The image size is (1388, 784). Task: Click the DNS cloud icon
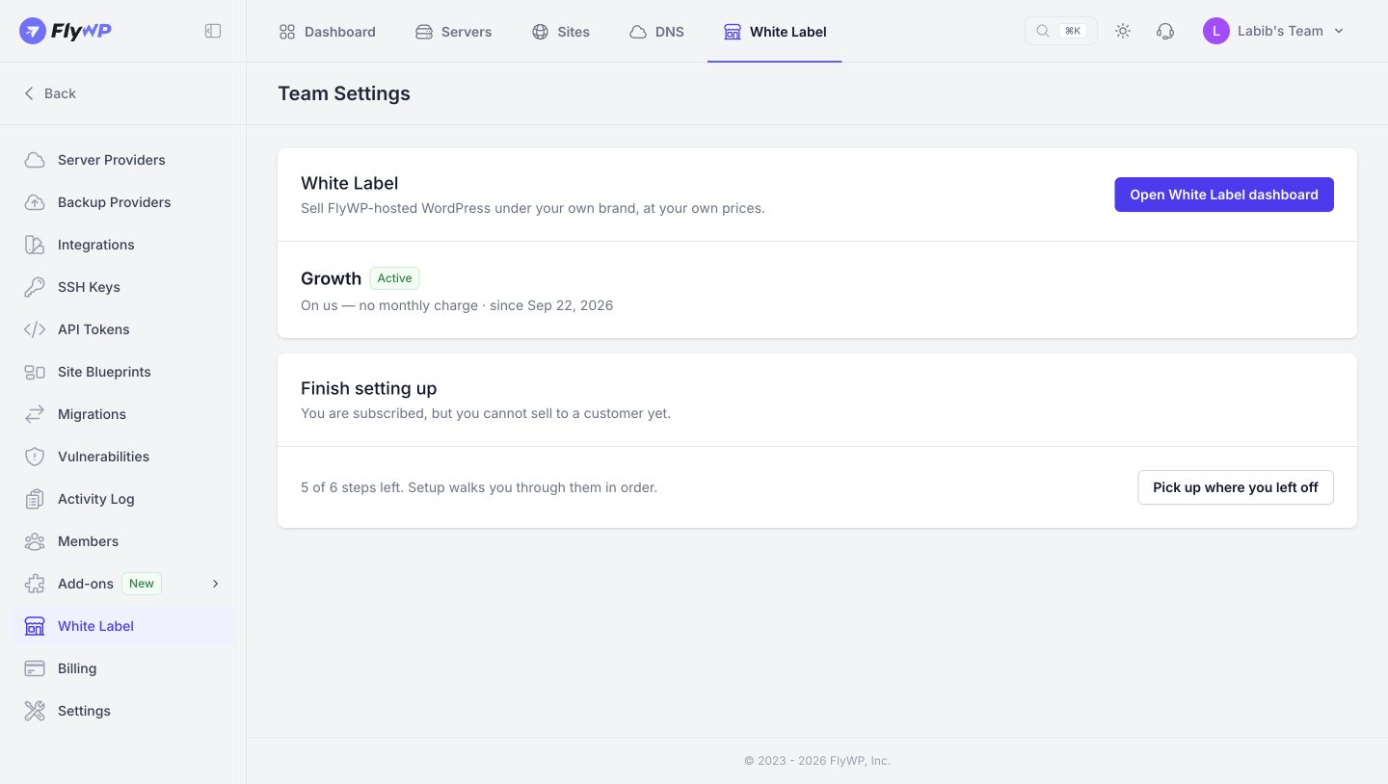638,32
